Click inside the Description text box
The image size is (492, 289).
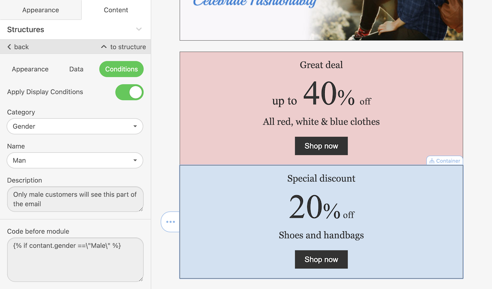pos(75,199)
